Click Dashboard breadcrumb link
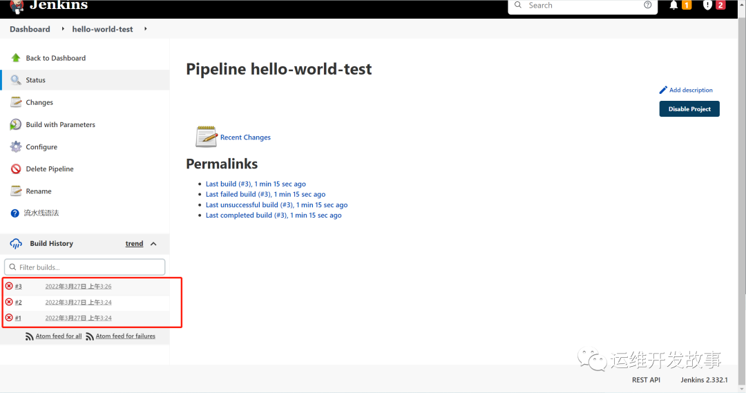 30,29
